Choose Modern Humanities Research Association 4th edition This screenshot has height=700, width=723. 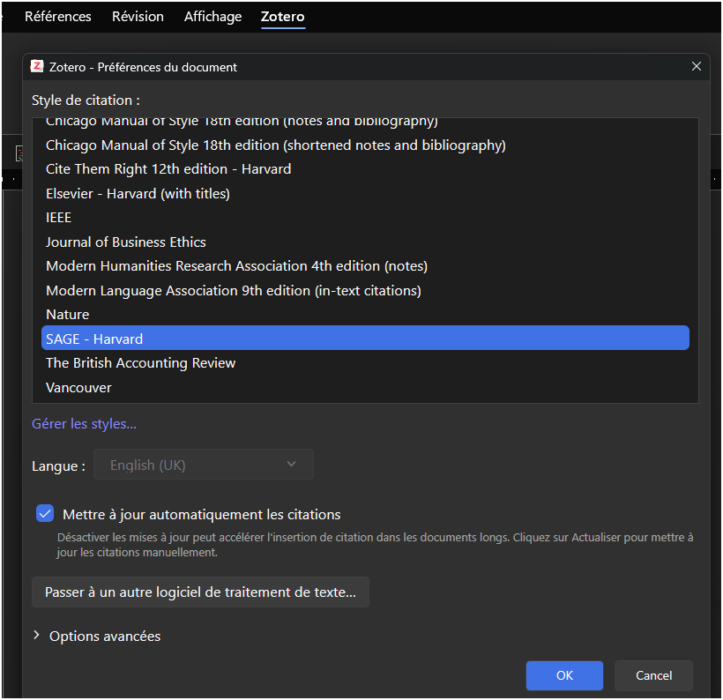(x=365, y=266)
